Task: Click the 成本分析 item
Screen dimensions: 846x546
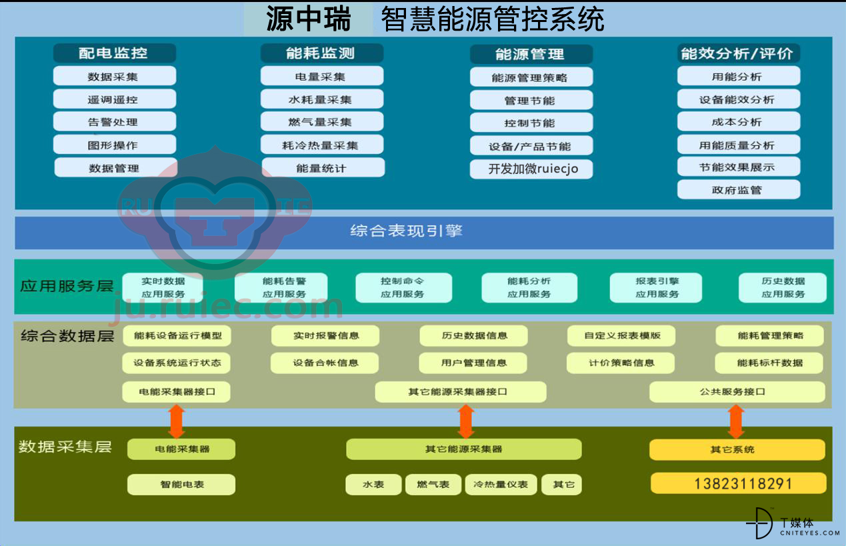Action: pyautogui.click(x=738, y=122)
